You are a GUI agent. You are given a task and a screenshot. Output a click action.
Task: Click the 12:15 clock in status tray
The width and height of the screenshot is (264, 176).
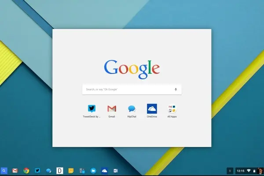pyautogui.click(x=240, y=171)
